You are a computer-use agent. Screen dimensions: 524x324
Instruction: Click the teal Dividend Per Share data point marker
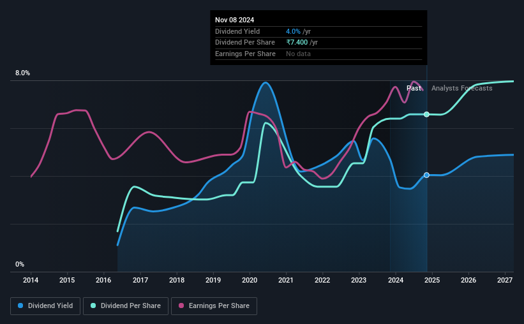[x=426, y=115]
